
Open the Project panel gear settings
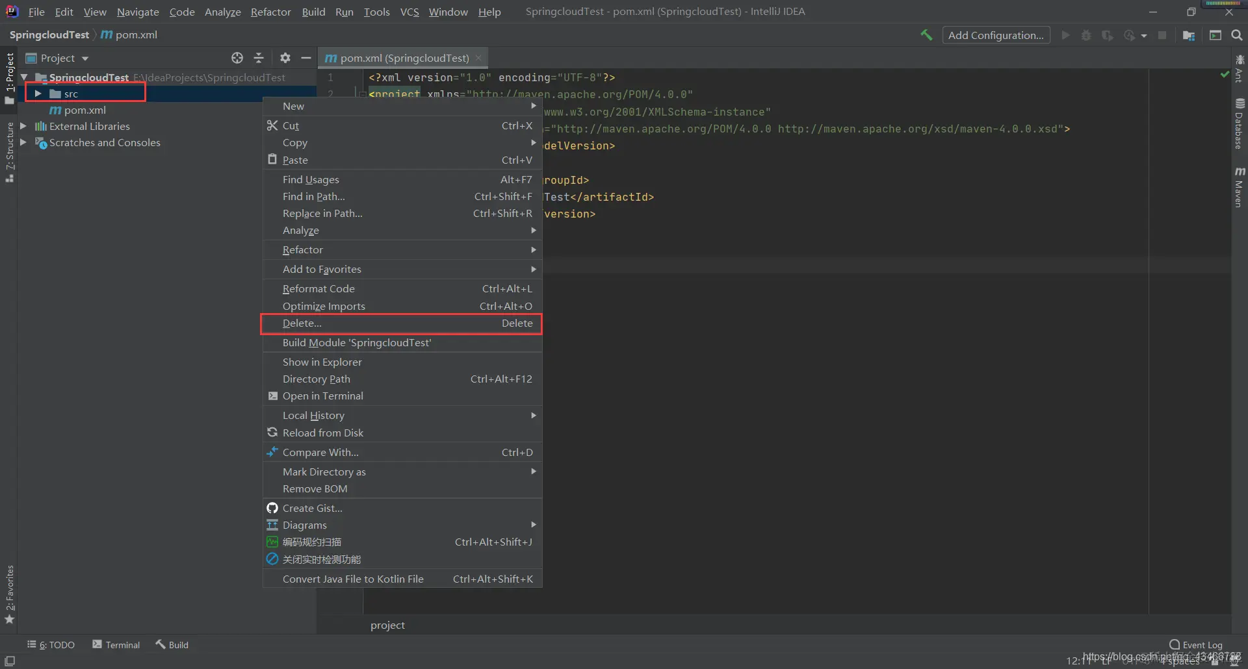click(285, 58)
